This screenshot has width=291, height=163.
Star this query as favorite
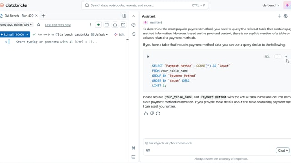39,24
